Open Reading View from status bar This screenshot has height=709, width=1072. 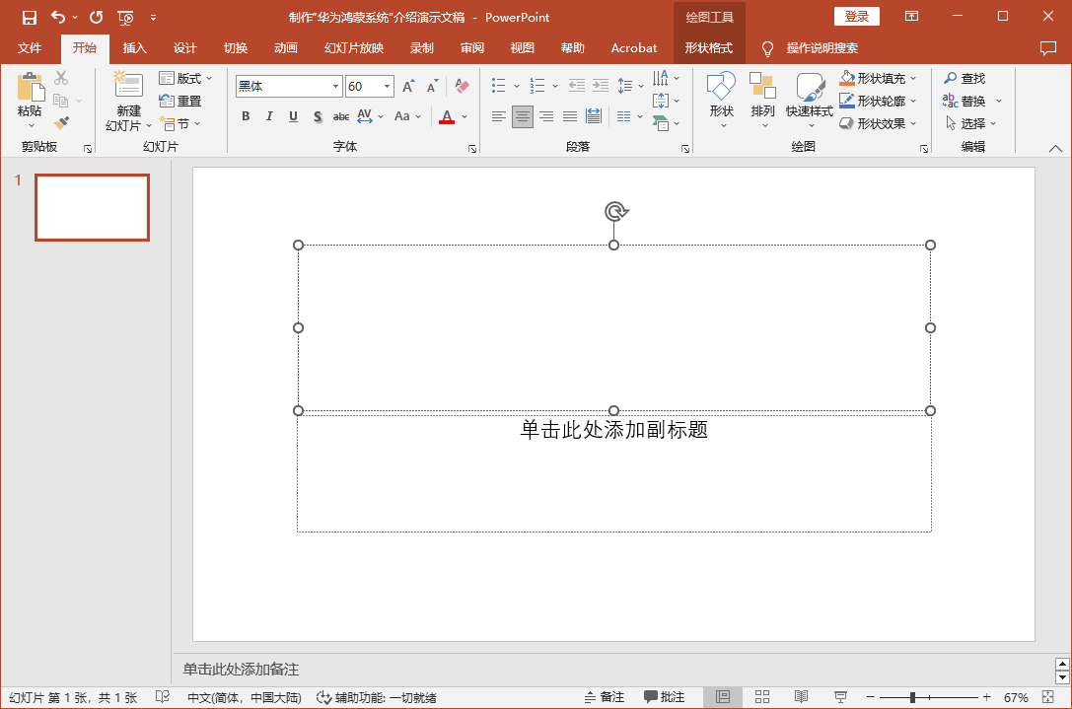pos(802,697)
